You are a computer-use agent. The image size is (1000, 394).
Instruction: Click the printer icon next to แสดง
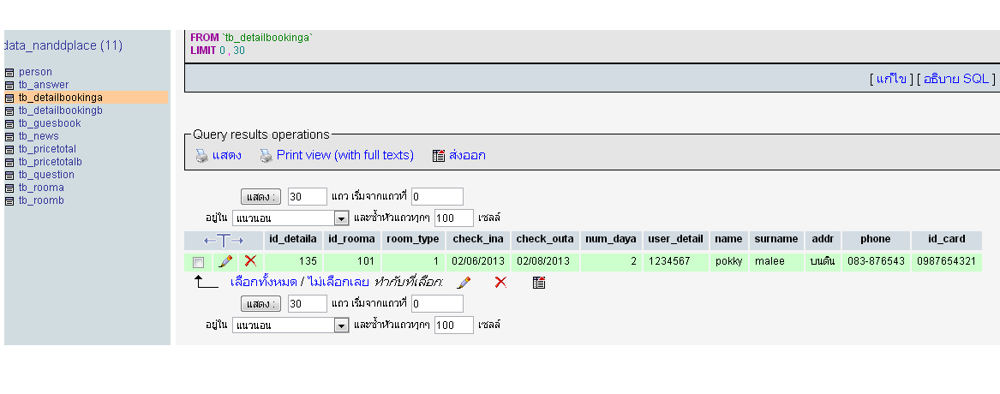tap(201, 156)
